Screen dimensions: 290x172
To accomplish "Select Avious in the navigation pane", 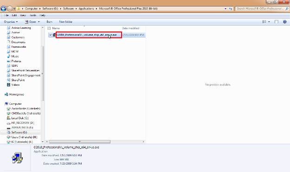I will click(x=15, y=32).
